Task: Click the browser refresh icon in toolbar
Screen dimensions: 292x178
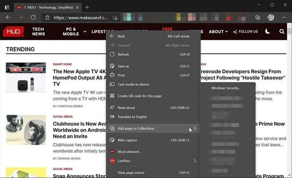Action: coord(33,17)
